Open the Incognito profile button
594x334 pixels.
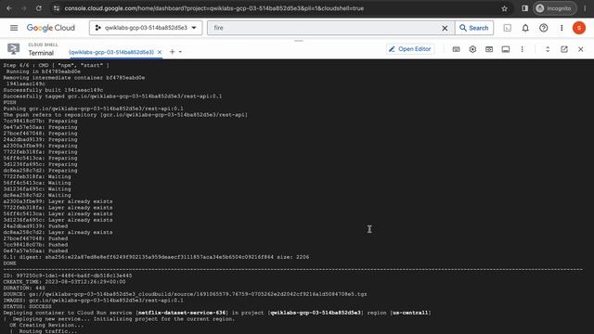point(555,8)
